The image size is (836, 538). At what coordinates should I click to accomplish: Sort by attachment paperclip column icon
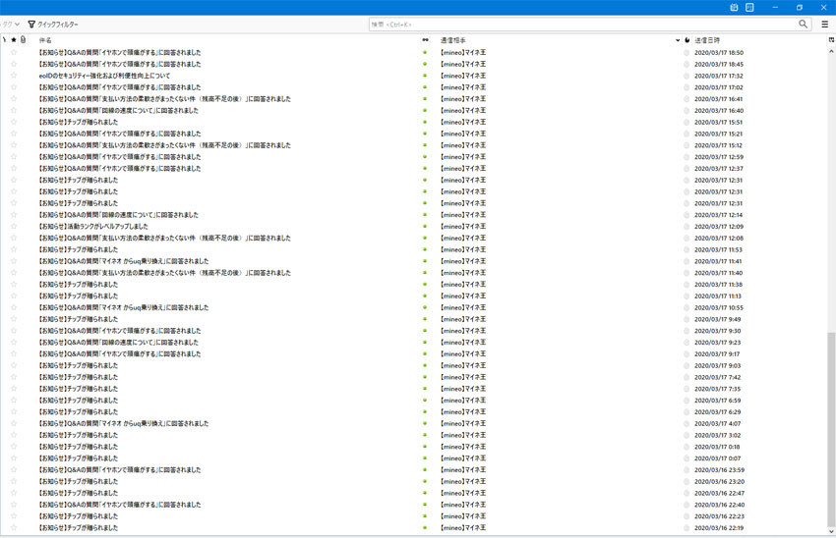(23, 40)
